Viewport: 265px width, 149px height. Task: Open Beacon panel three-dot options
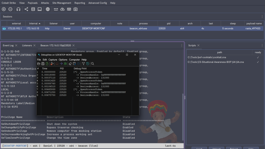pos(182,45)
